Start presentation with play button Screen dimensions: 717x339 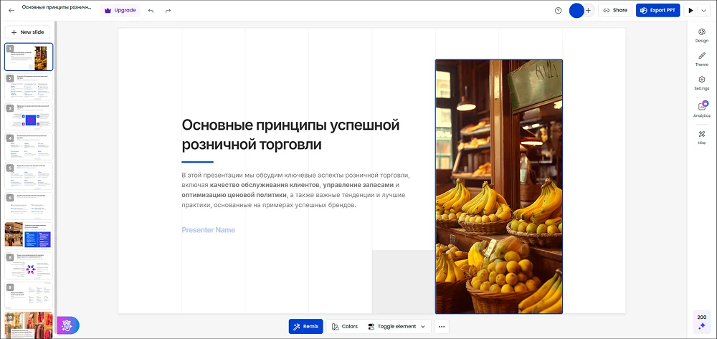coord(690,11)
